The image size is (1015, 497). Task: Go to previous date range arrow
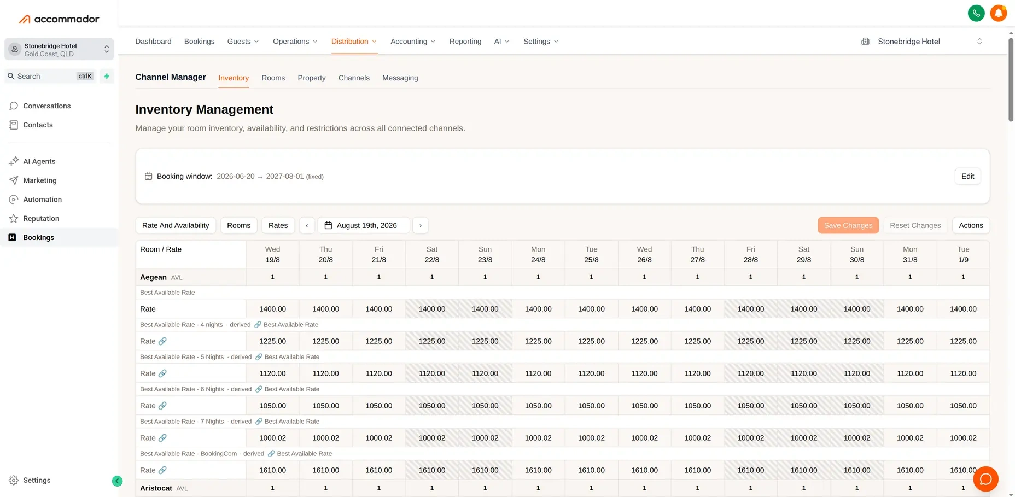click(x=307, y=225)
